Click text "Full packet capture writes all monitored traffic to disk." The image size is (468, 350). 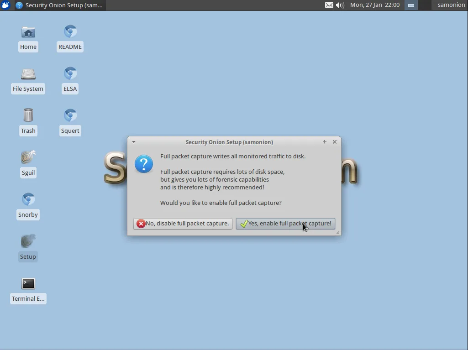[233, 157]
